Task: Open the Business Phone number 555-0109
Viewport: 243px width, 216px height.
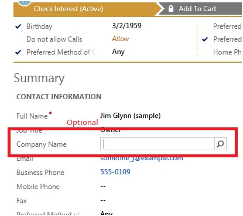Action: 115,172
